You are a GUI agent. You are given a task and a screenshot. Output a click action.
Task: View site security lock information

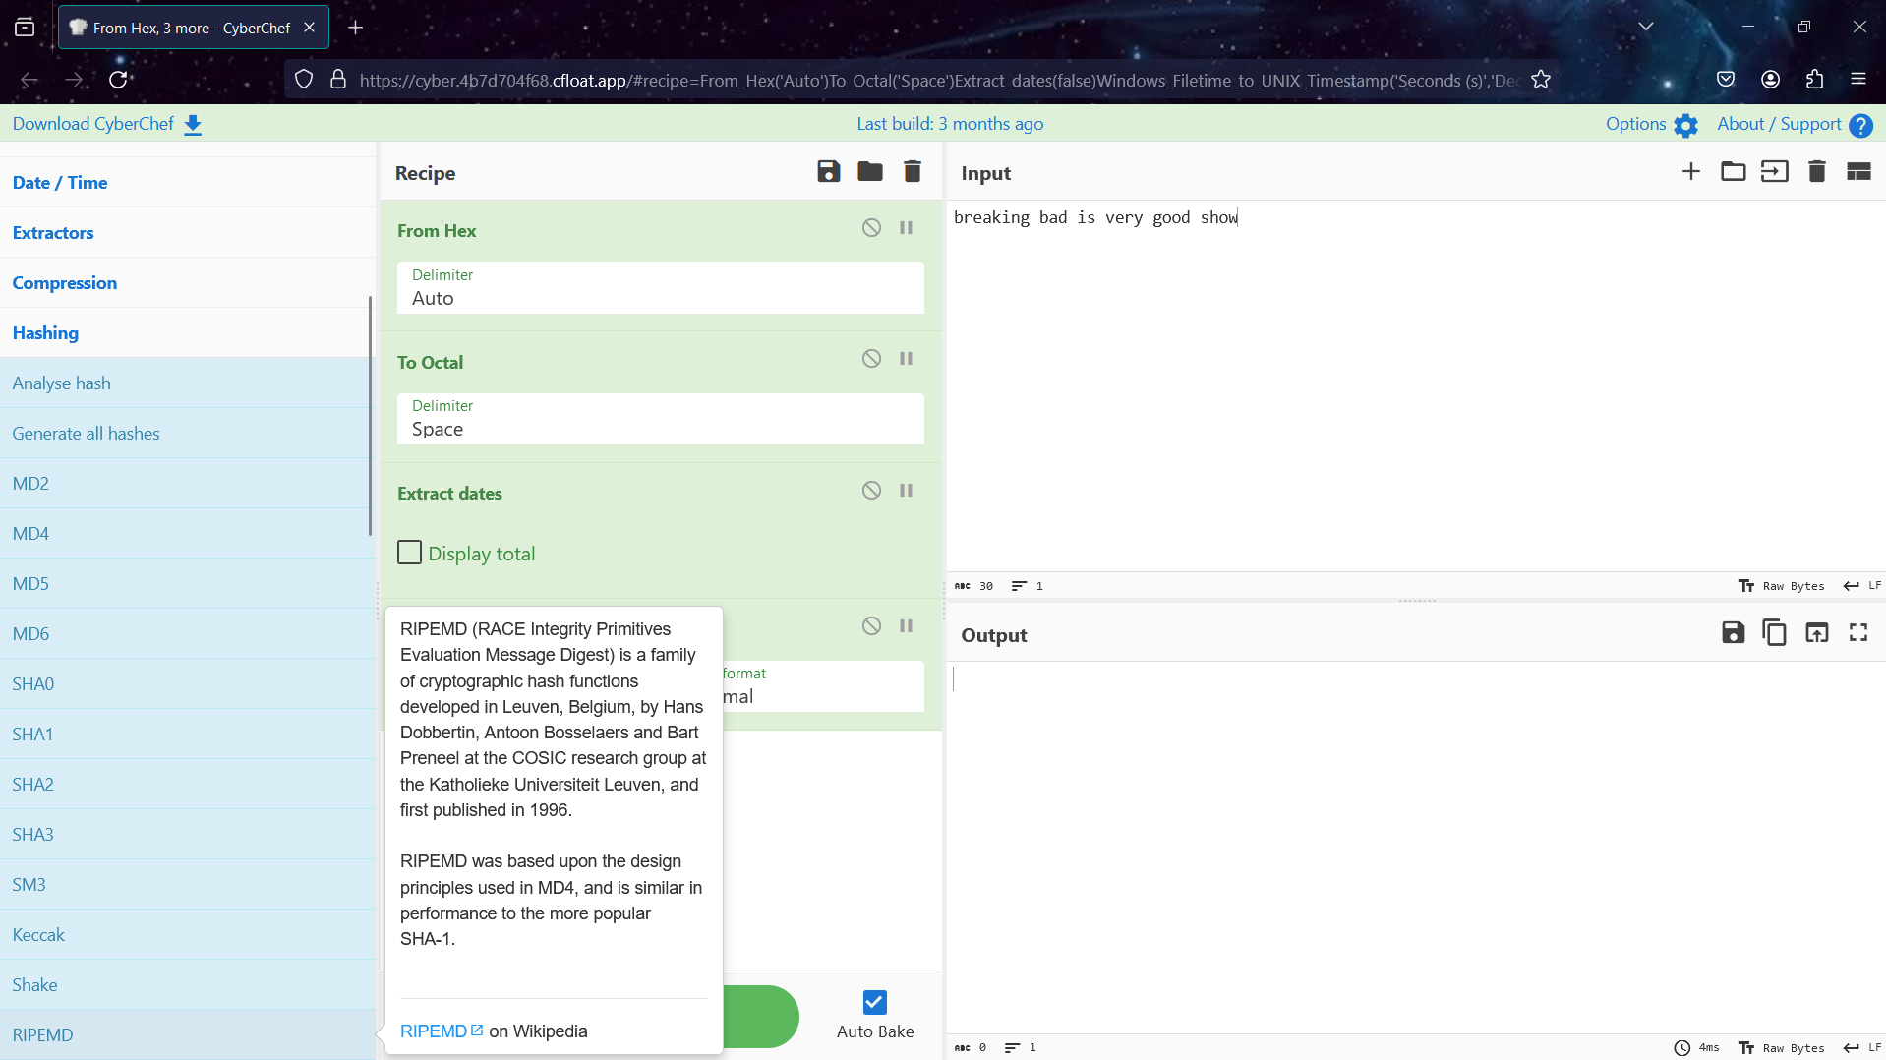click(x=338, y=80)
